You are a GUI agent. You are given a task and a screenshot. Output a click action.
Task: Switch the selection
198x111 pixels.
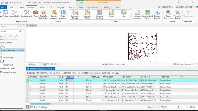tap(88, 73)
